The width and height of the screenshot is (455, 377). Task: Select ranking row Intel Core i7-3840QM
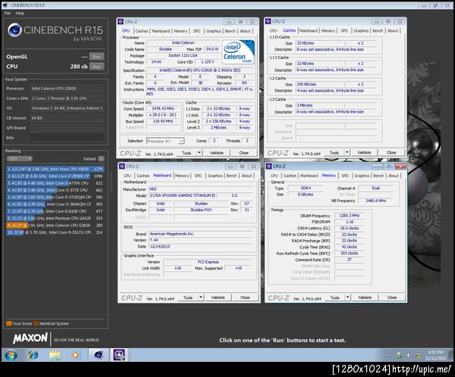click(55, 204)
